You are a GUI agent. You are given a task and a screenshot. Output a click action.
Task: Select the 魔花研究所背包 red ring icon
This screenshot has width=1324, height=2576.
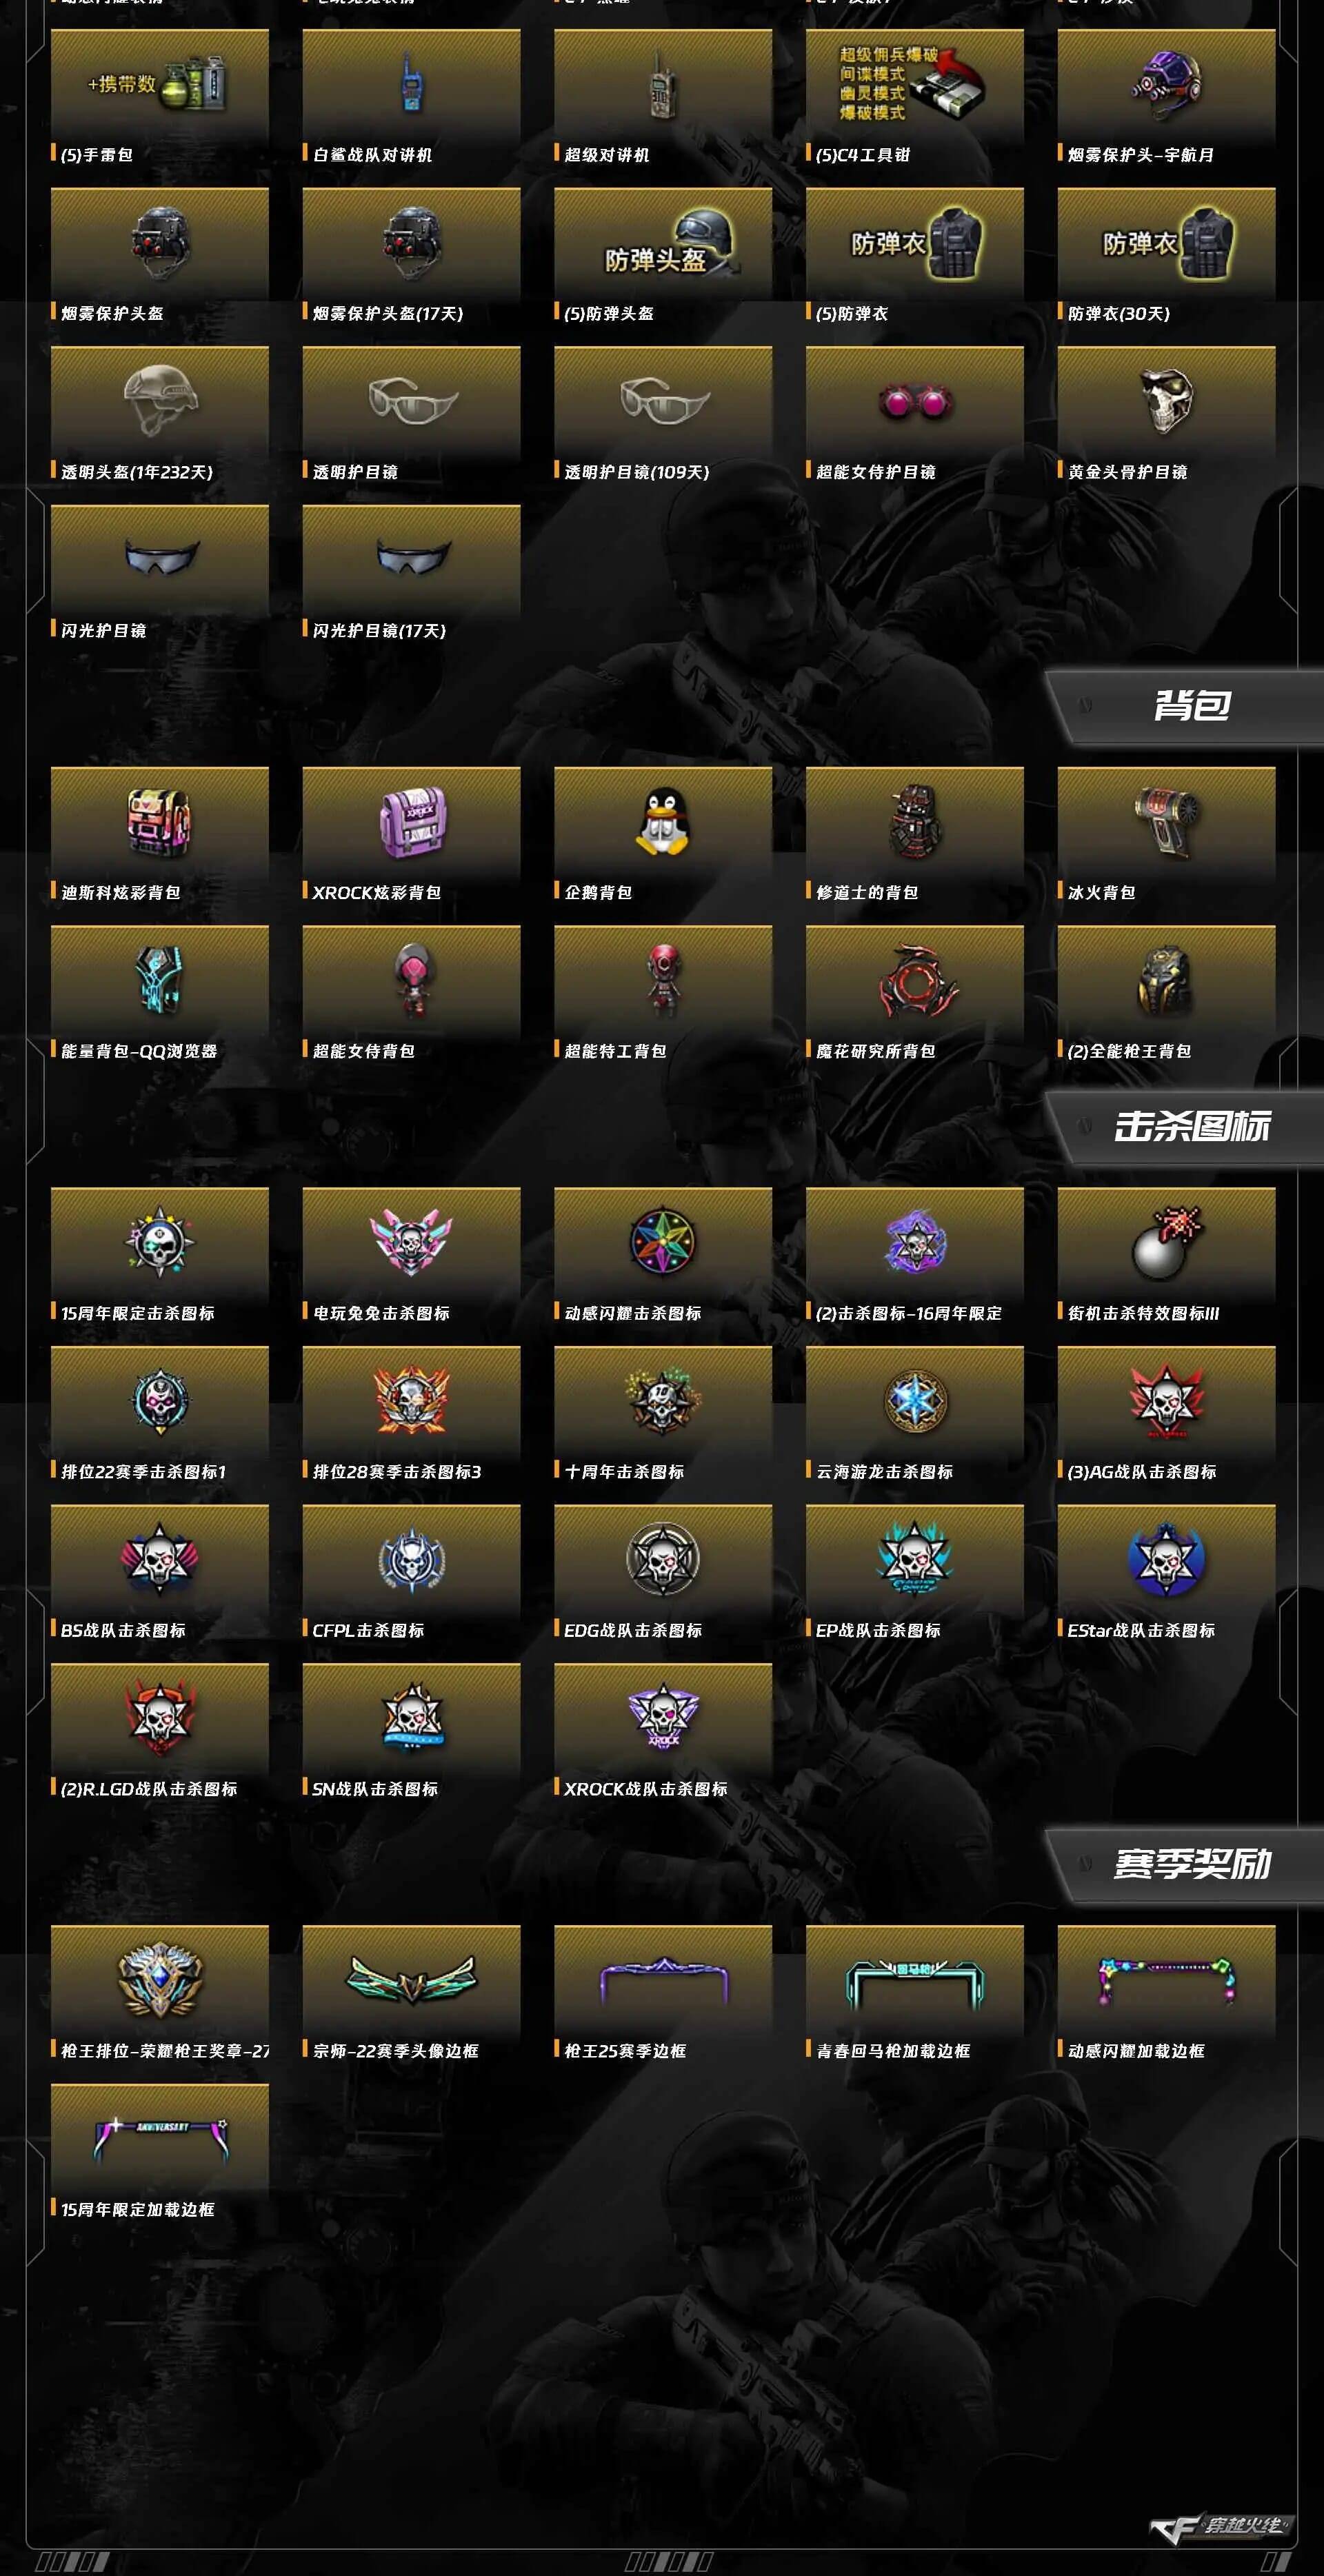915,981
